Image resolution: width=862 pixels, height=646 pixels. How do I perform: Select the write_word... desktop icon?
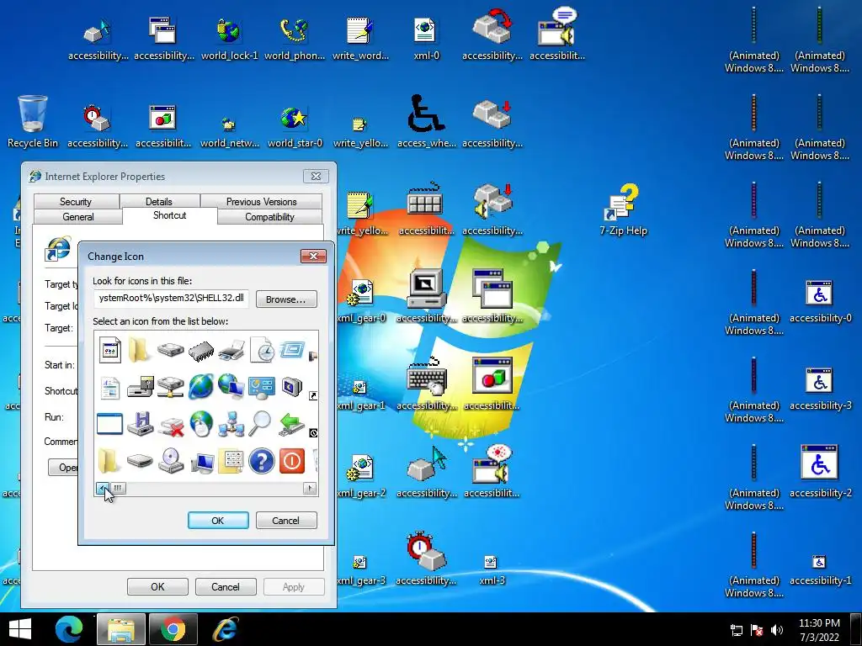(360, 39)
